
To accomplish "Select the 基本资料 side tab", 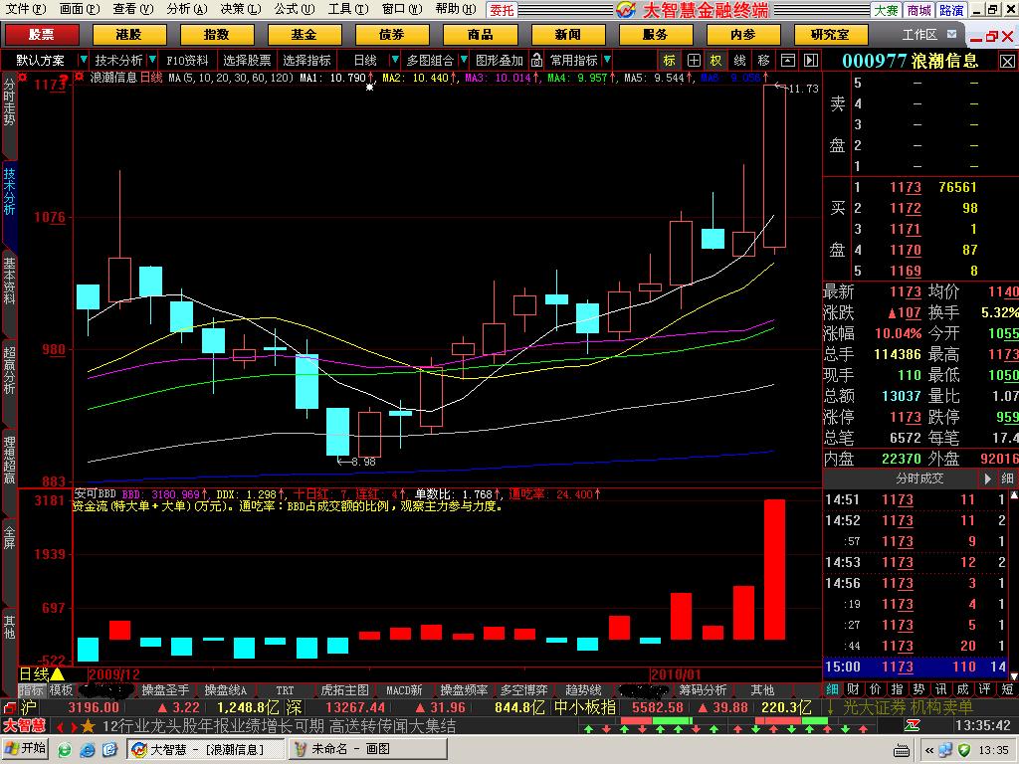I will point(9,281).
